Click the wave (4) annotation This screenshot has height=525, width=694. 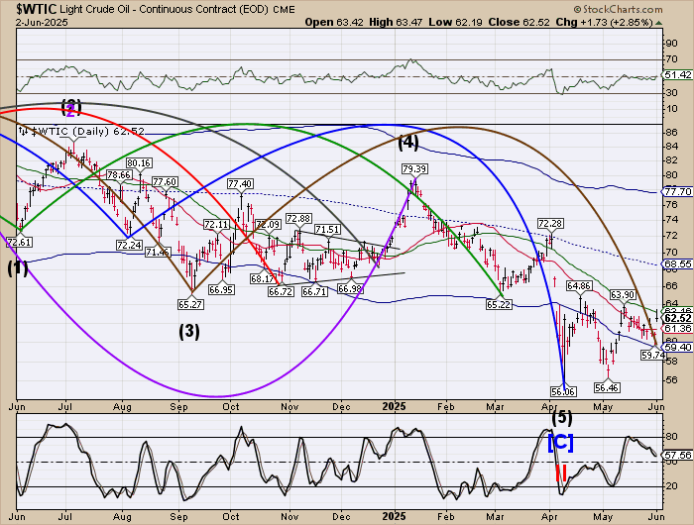(408, 143)
